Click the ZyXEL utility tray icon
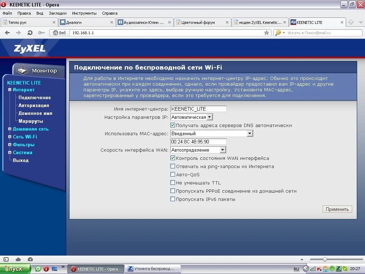The height and width of the screenshot is (274, 365). pyautogui.click(x=339, y=269)
